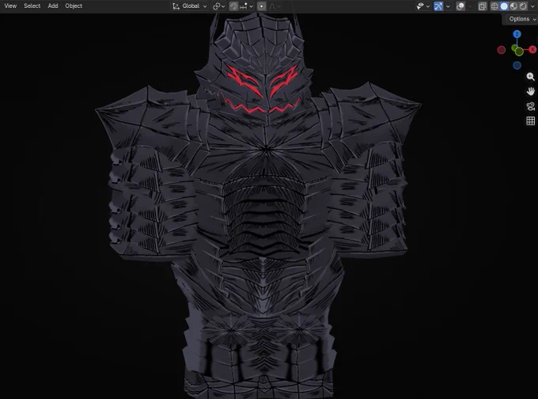Screen dimensions: 538x399
Task: Open the Global transform orientation dropdown
Action: pyautogui.click(x=190, y=6)
